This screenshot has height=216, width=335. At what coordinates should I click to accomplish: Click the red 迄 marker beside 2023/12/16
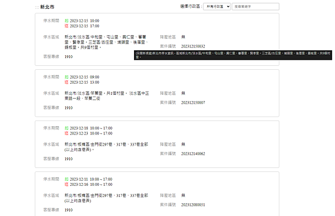click(66, 184)
